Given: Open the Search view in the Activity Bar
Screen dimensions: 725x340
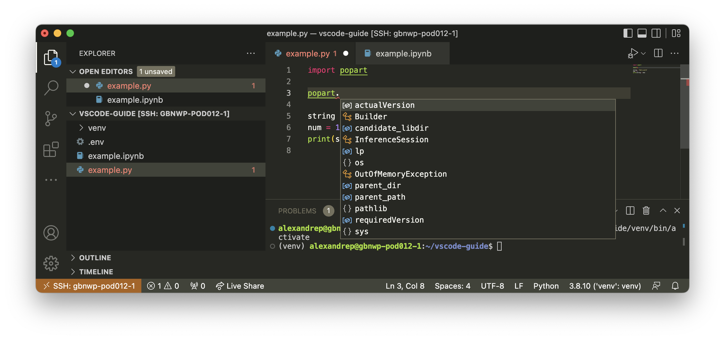Looking at the screenshot, I should (x=51, y=87).
